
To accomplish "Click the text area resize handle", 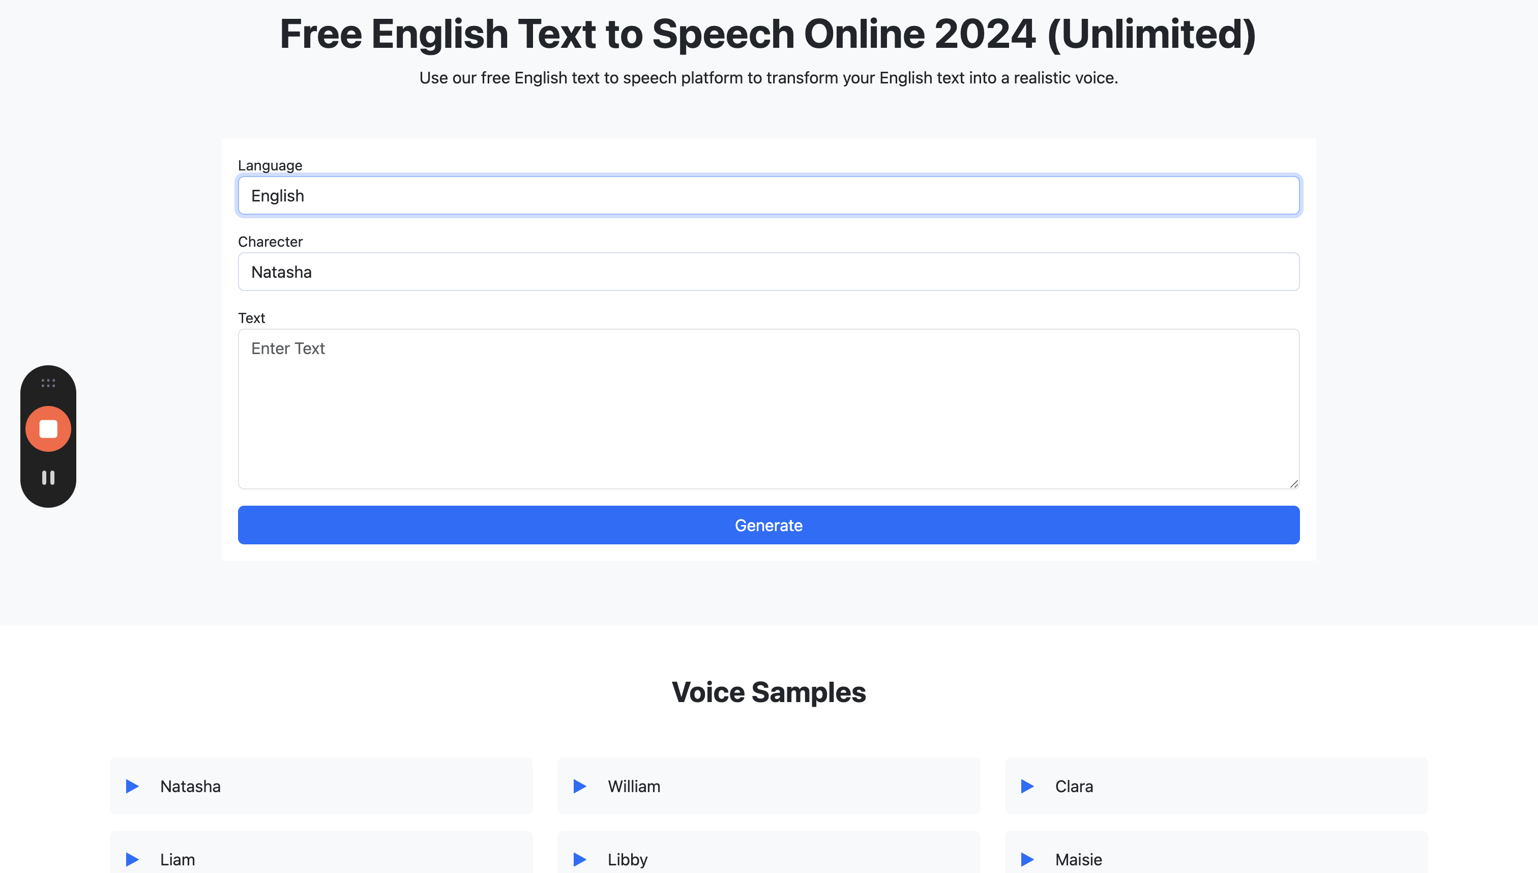I will (x=1294, y=484).
